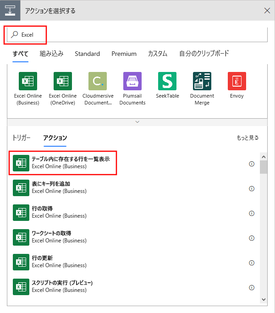Select the Excel Online (OneDrive) connector icon
This screenshot has width=275, height=313.
pyautogui.click(x=63, y=81)
